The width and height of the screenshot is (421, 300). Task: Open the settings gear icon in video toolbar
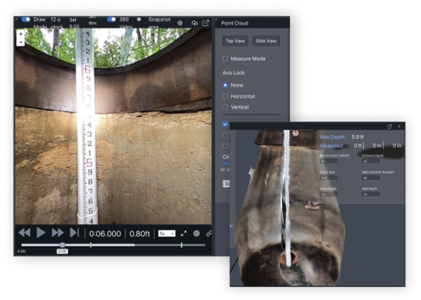tap(180, 23)
